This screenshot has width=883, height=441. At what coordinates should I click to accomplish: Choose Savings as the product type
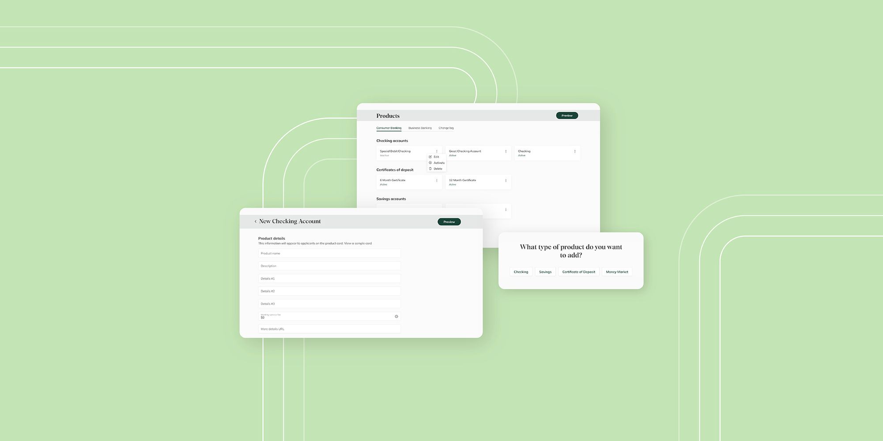[x=545, y=272]
